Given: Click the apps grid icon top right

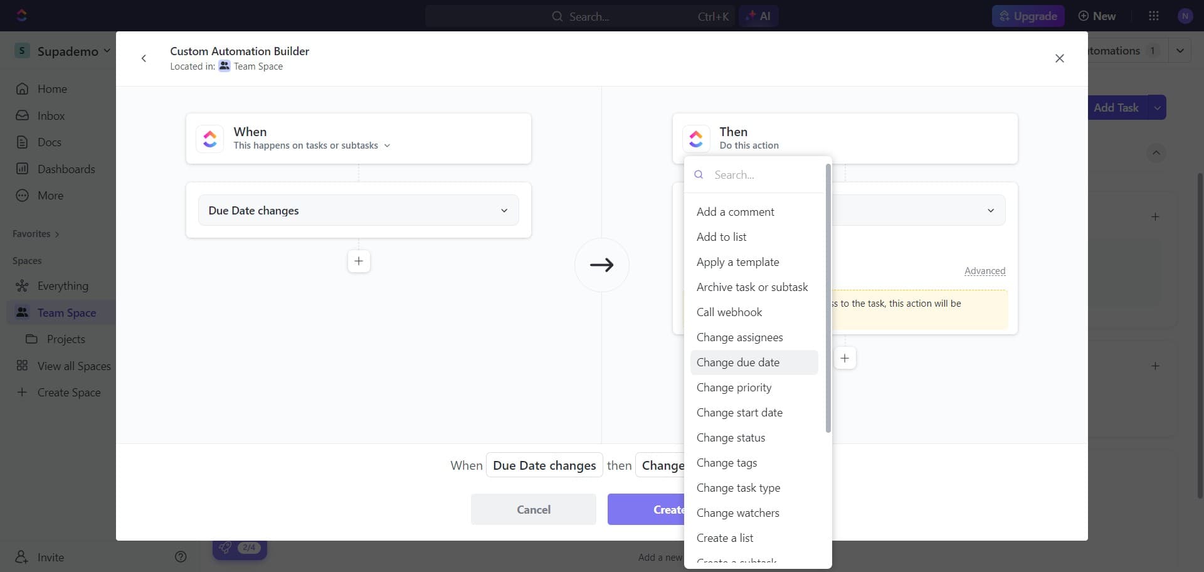Looking at the screenshot, I should pyautogui.click(x=1154, y=16).
